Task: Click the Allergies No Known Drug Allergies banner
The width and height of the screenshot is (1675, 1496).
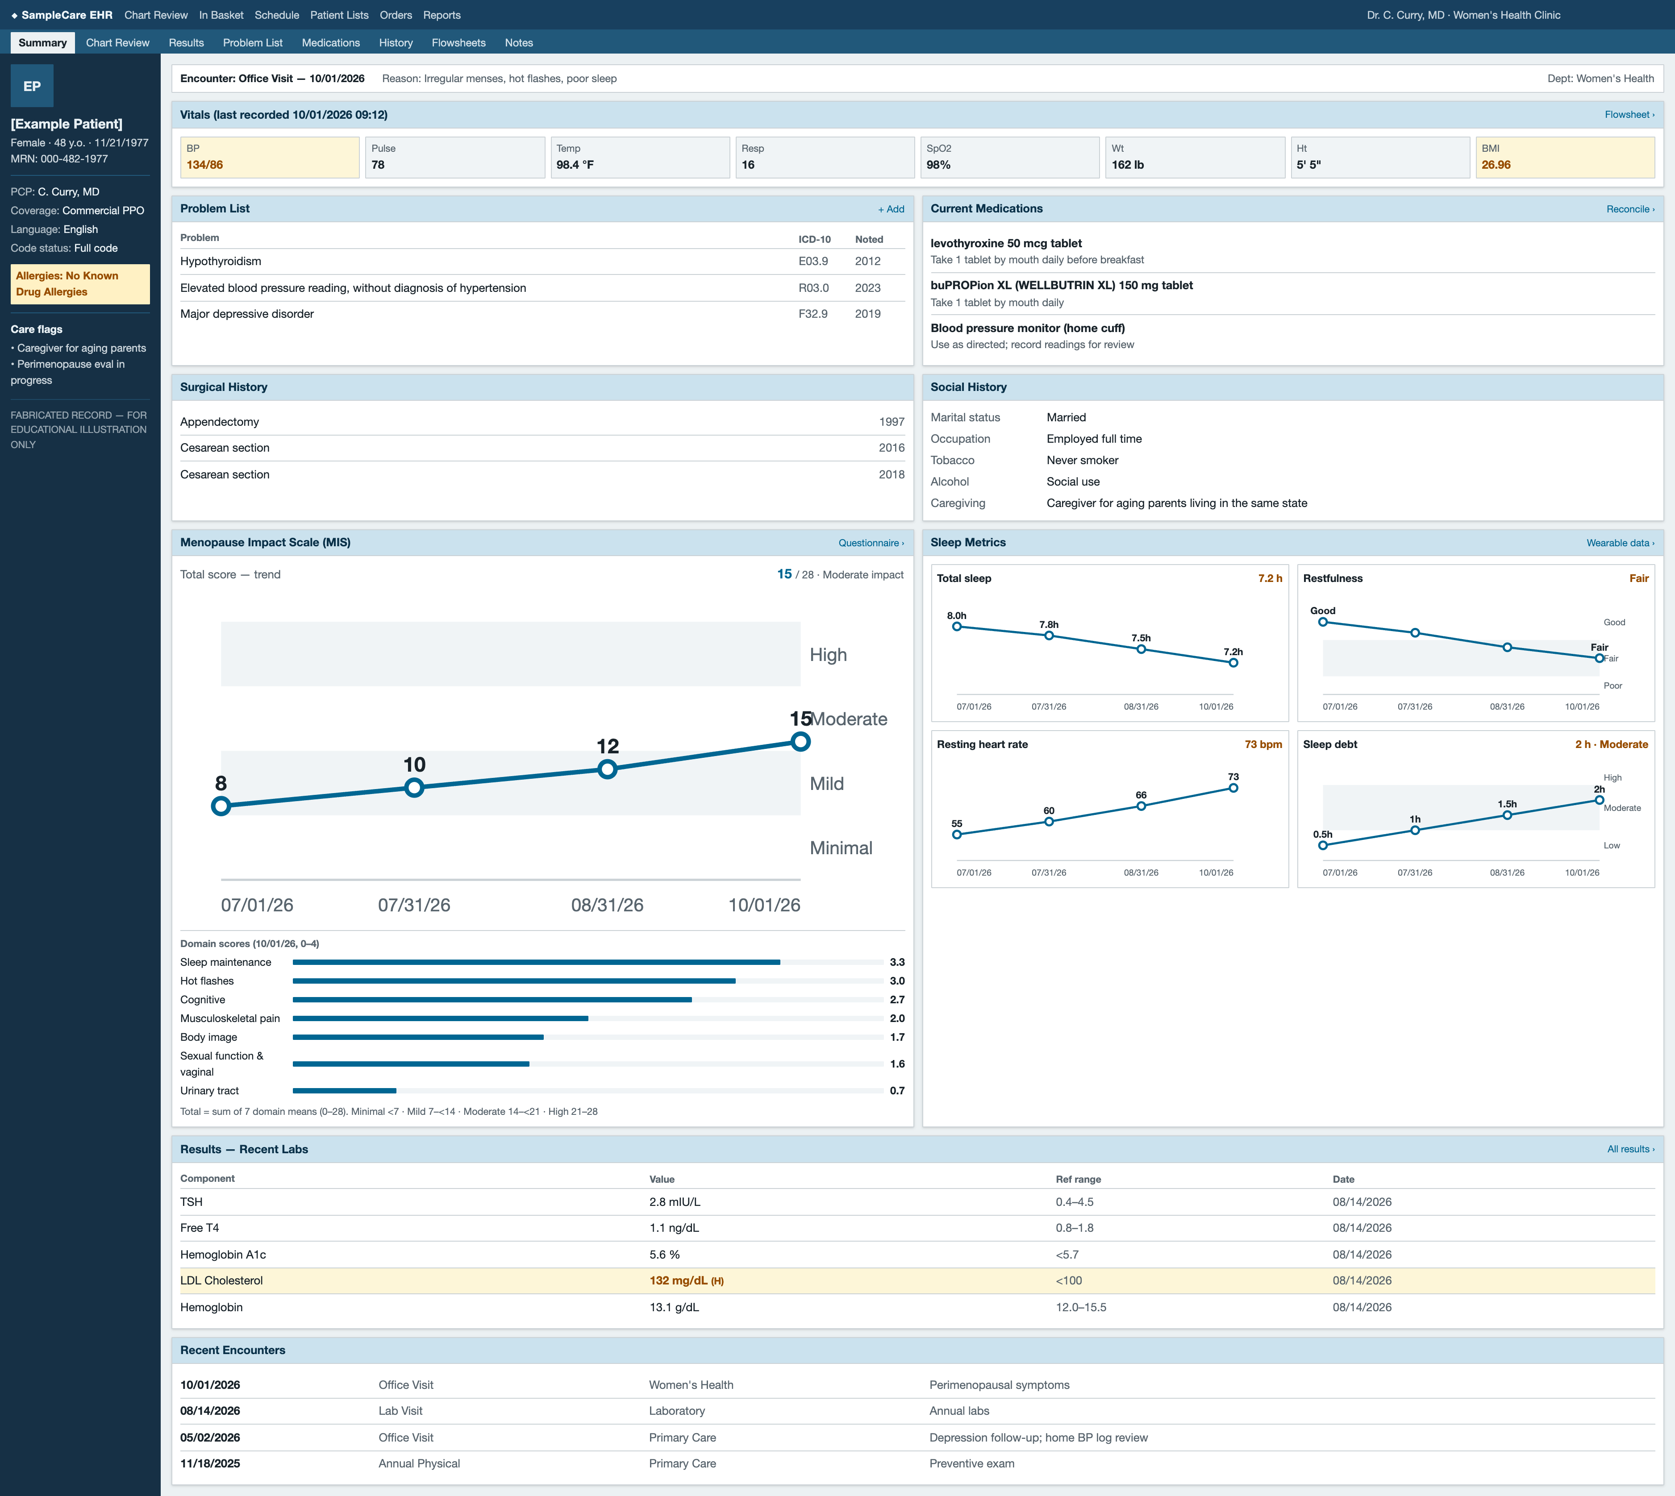Action: coord(80,284)
